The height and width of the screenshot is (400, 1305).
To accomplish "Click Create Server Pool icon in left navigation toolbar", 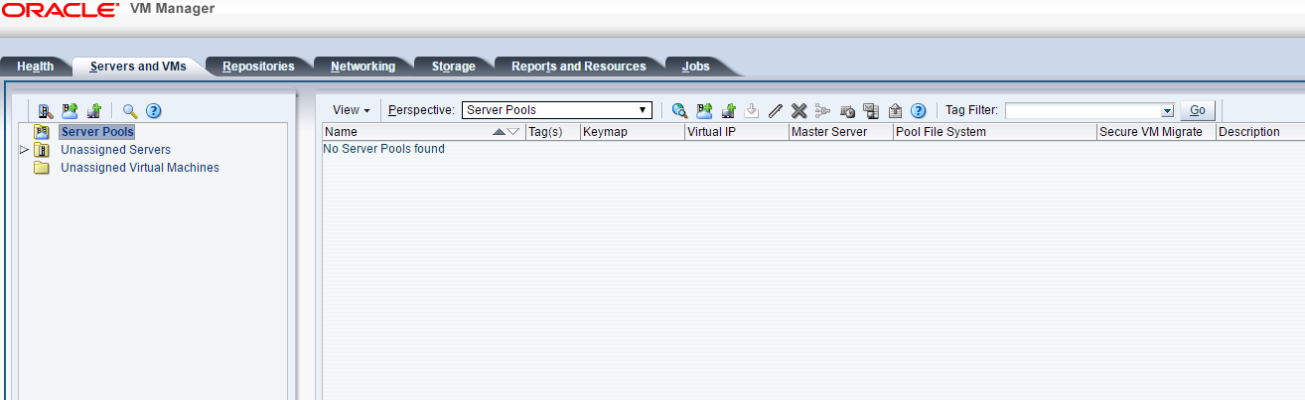I will 70,111.
